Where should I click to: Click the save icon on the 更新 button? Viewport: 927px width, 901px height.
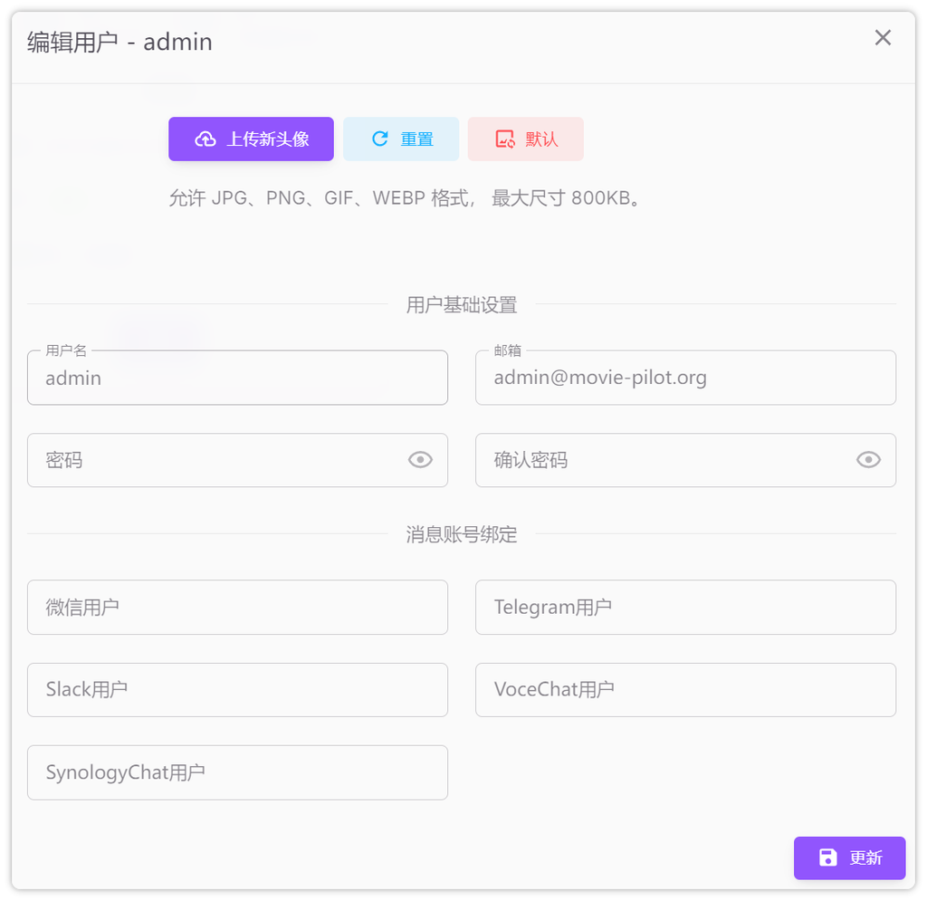[827, 858]
